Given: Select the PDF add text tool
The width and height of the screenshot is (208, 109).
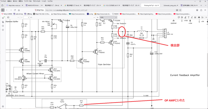Looking at the screenshot, I should click(x=188, y=17).
